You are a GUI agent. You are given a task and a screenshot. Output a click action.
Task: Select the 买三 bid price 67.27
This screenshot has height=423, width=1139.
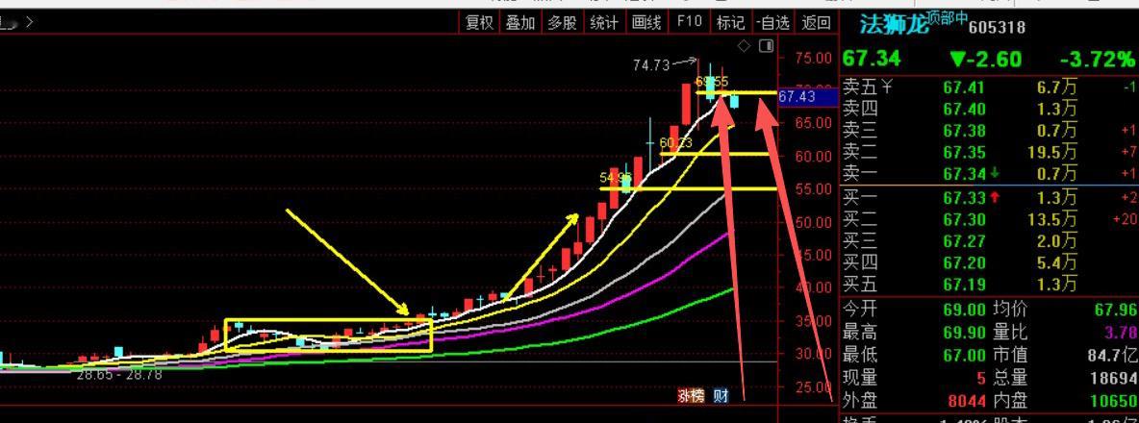coord(964,241)
